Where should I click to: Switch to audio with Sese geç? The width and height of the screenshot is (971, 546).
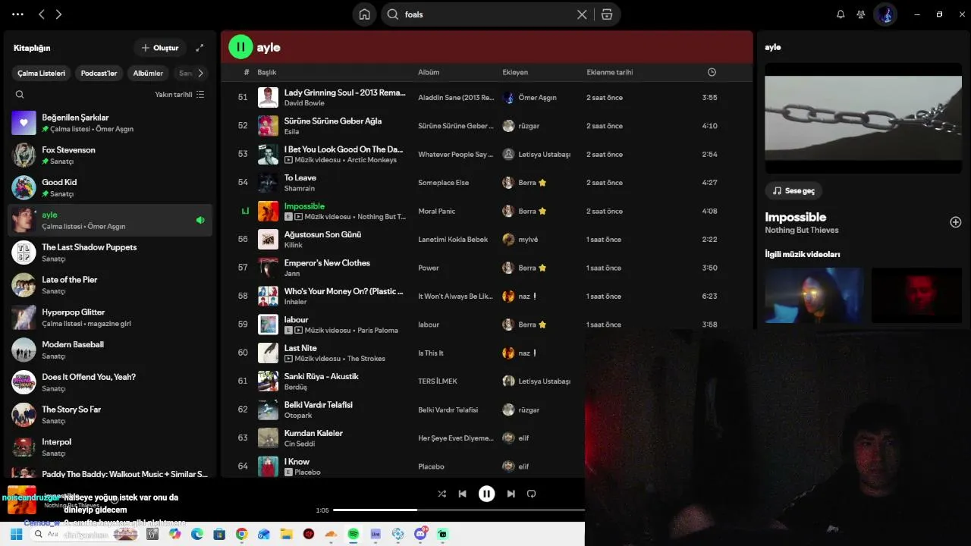click(793, 190)
